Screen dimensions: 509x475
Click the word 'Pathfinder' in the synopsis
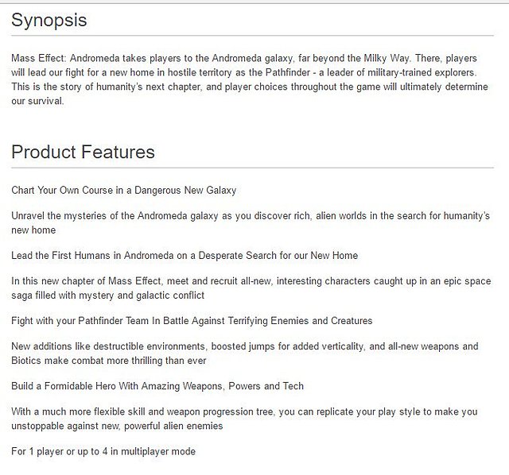pyautogui.click(x=288, y=72)
